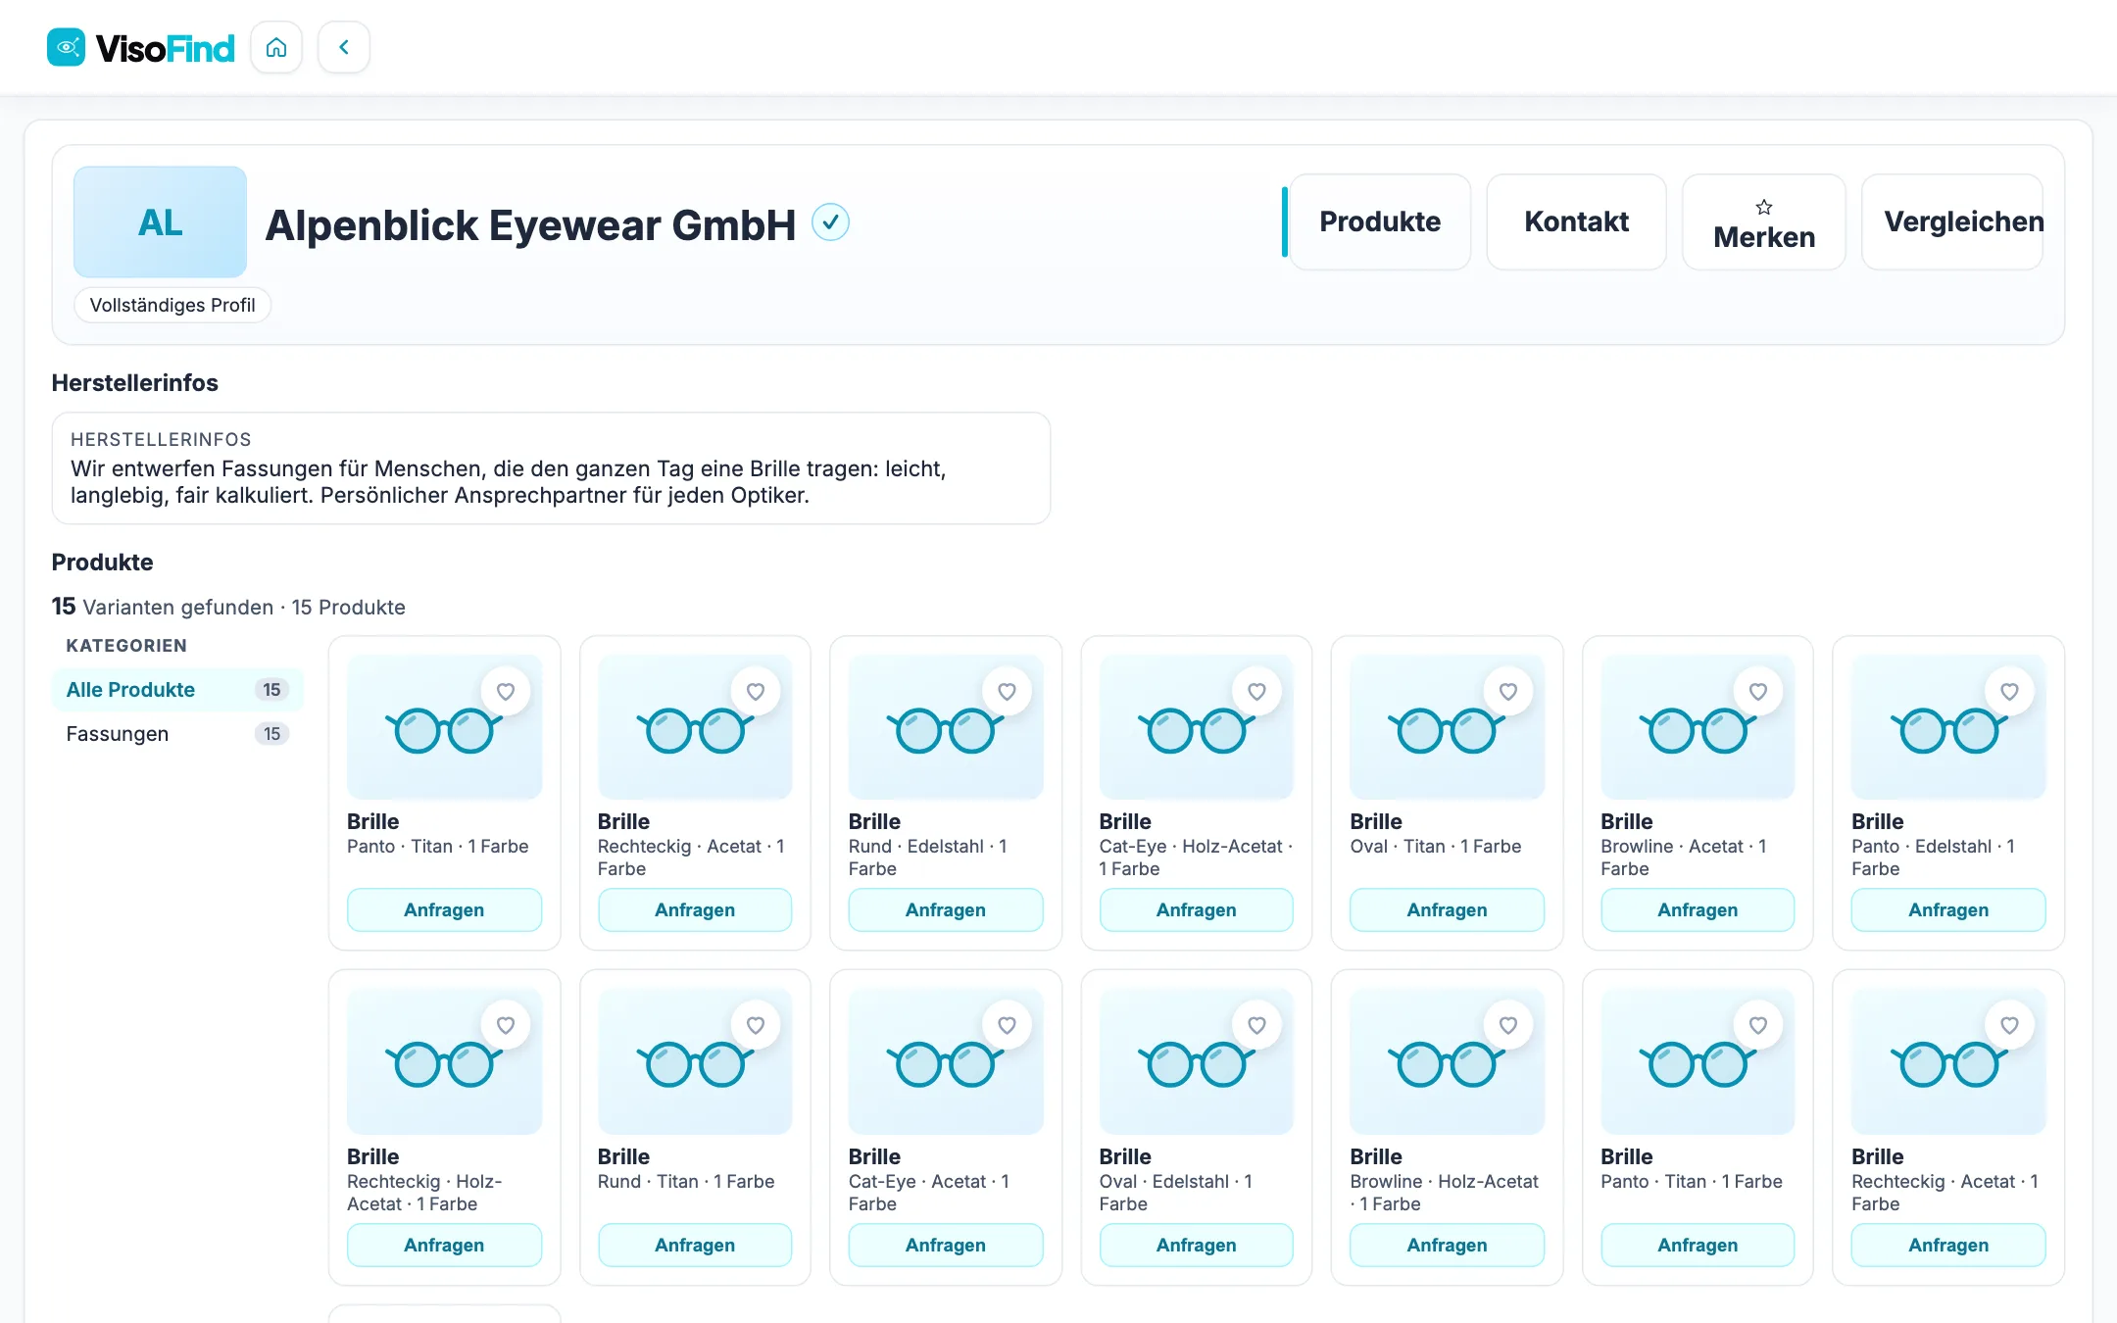The height and width of the screenshot is (1323, 2117).
Task: Click the AL company logo tile
Action: pos(160,221)
